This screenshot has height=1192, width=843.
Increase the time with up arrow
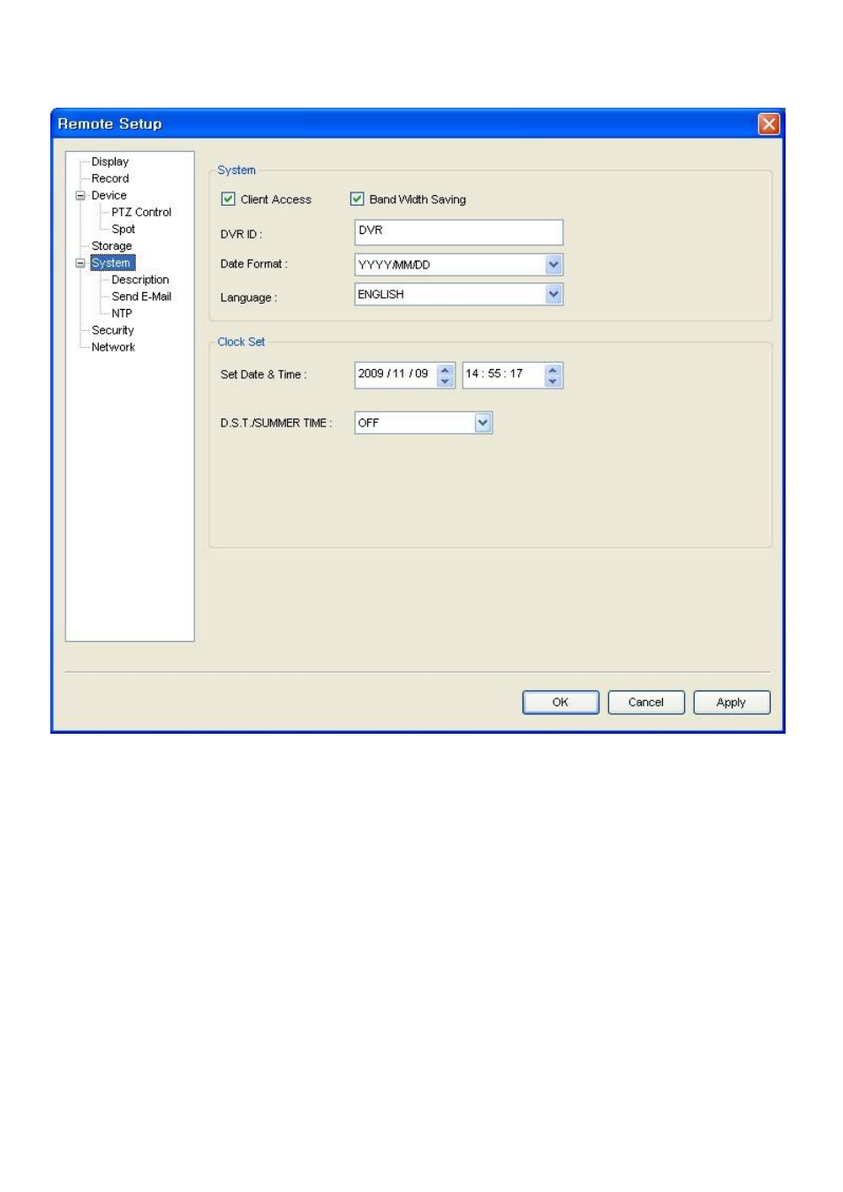[553, 370]
